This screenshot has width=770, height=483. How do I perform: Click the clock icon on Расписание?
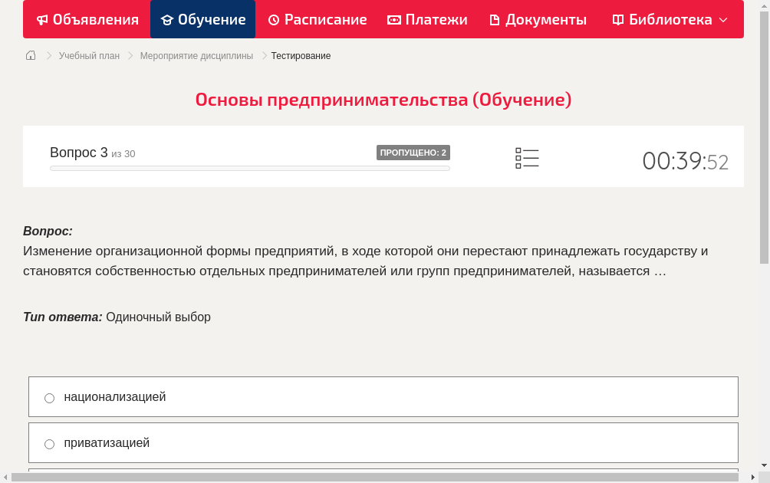274,19
